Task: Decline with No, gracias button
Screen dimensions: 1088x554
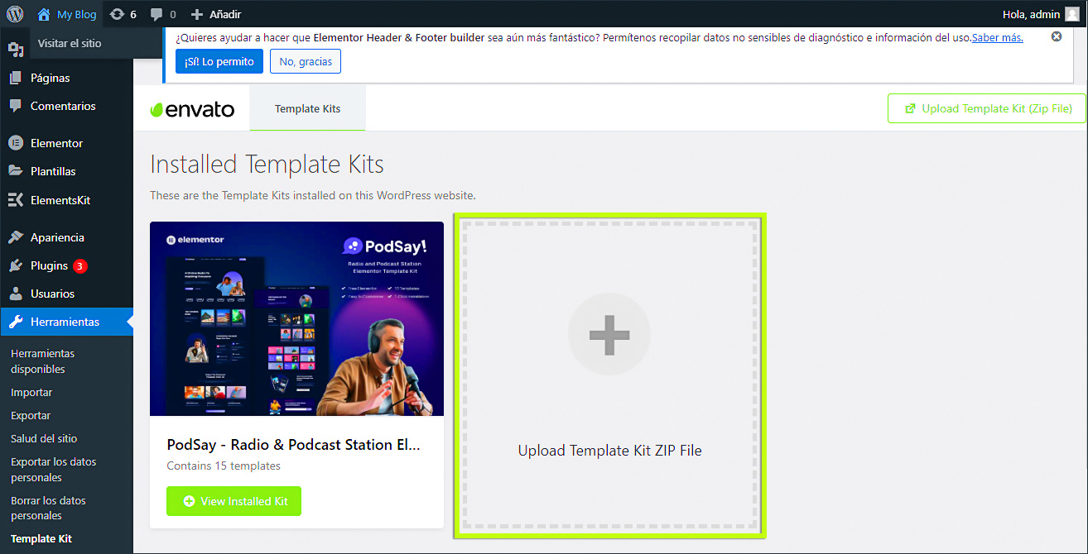Action: [306, 61]
